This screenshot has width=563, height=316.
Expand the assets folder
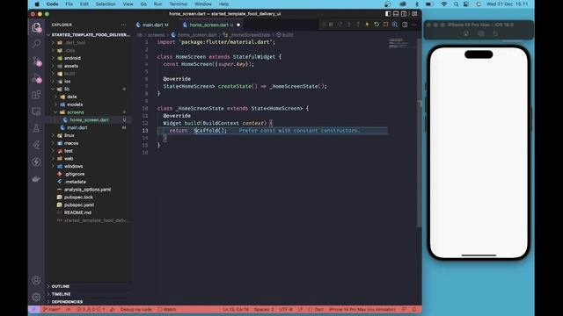click(88, 66)
